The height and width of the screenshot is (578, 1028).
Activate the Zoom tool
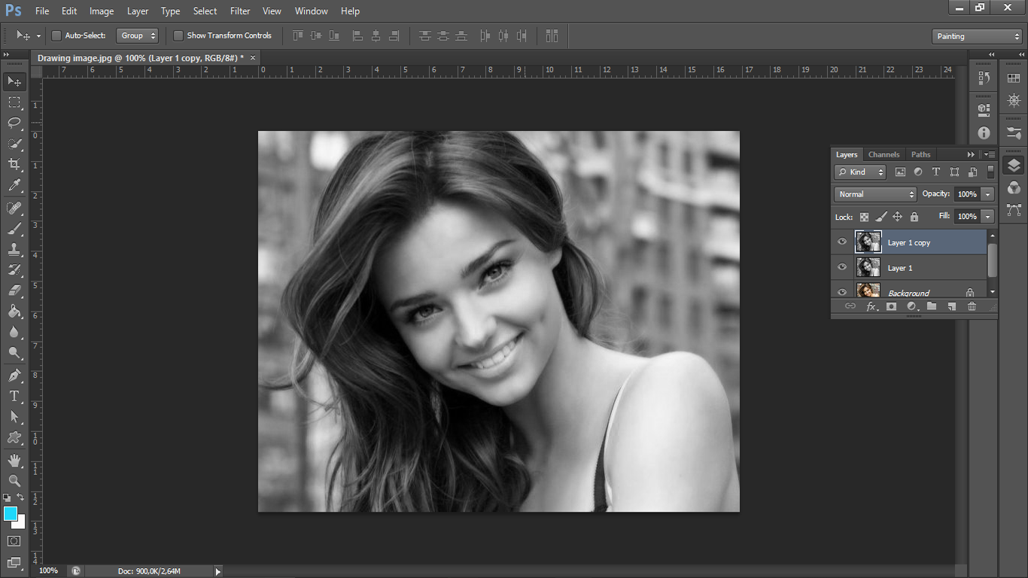click(14, 480)
